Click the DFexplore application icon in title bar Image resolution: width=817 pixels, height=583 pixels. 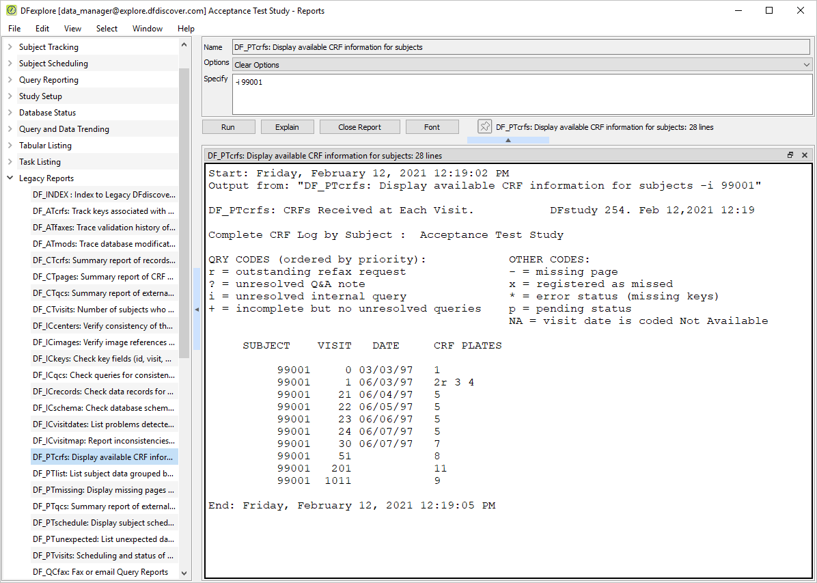(11, 10)
